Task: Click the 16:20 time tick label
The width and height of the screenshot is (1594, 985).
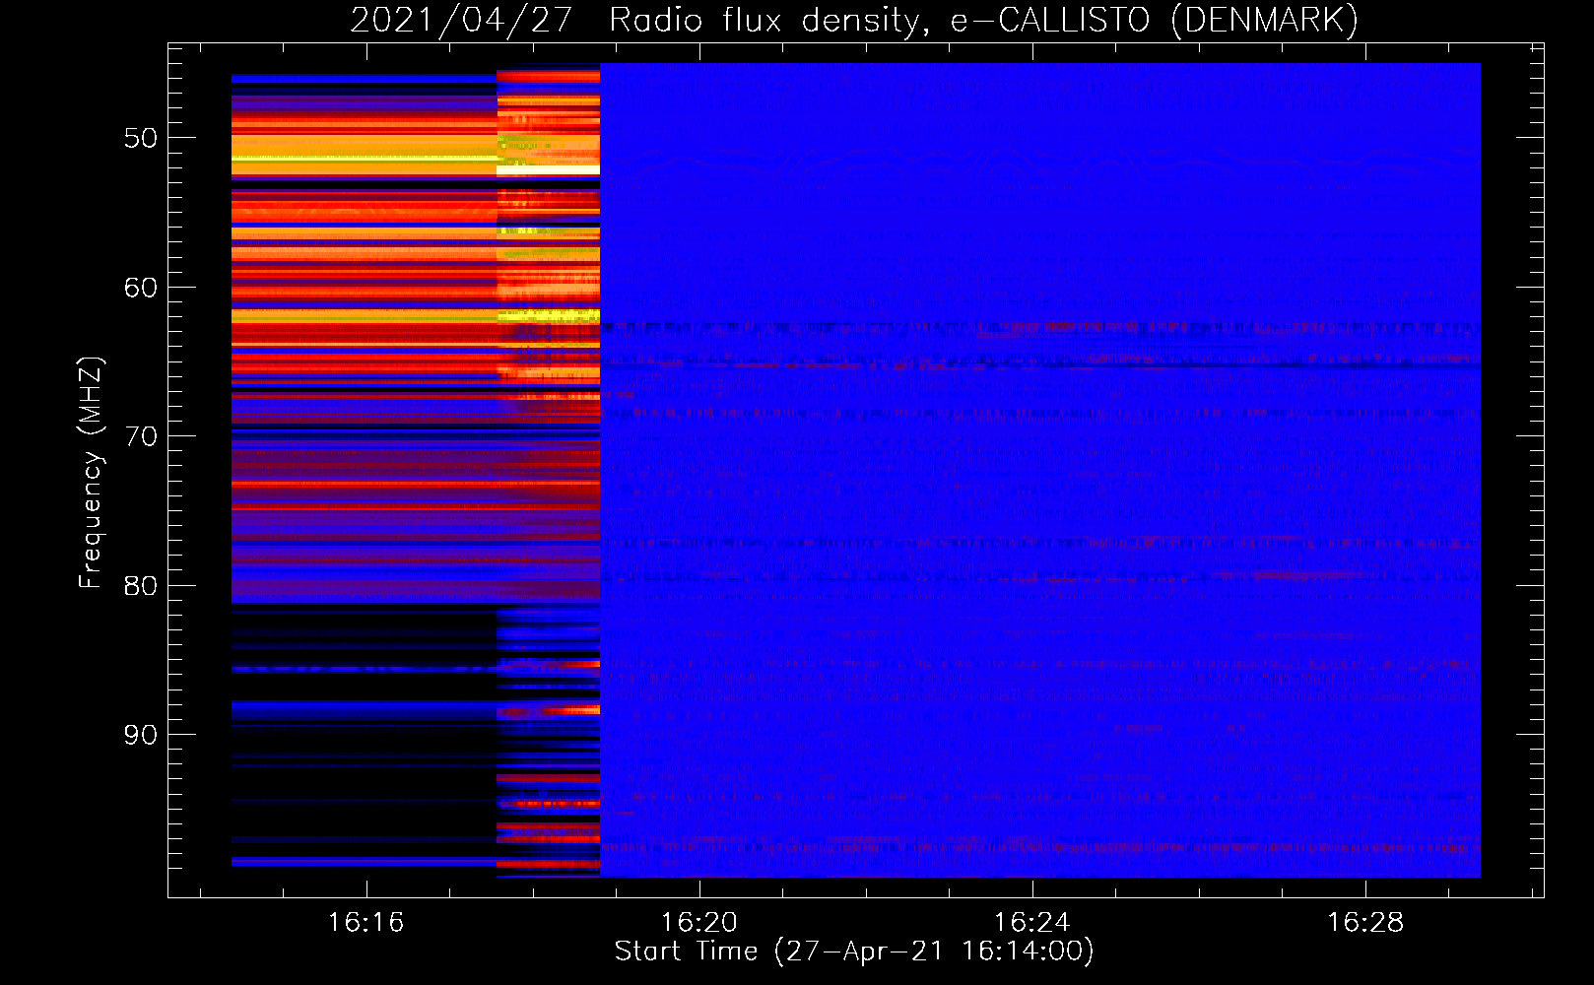Action: (698, 923)
